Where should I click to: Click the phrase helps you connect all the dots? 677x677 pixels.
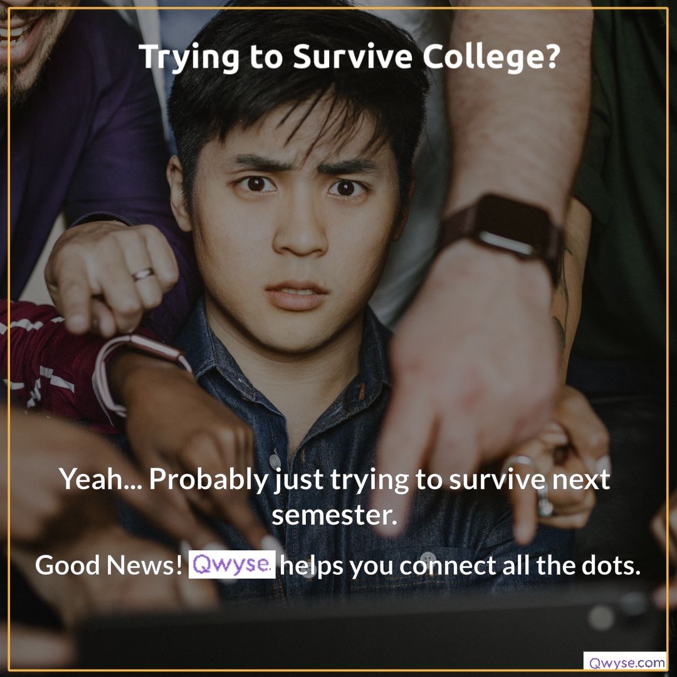[x=460, y=566]
